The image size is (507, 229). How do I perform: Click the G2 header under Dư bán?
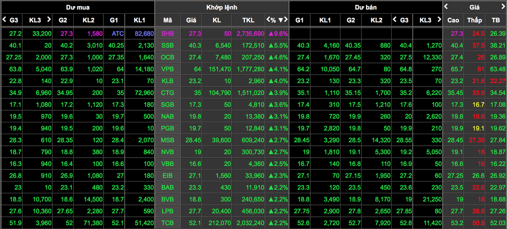(351, 20)
